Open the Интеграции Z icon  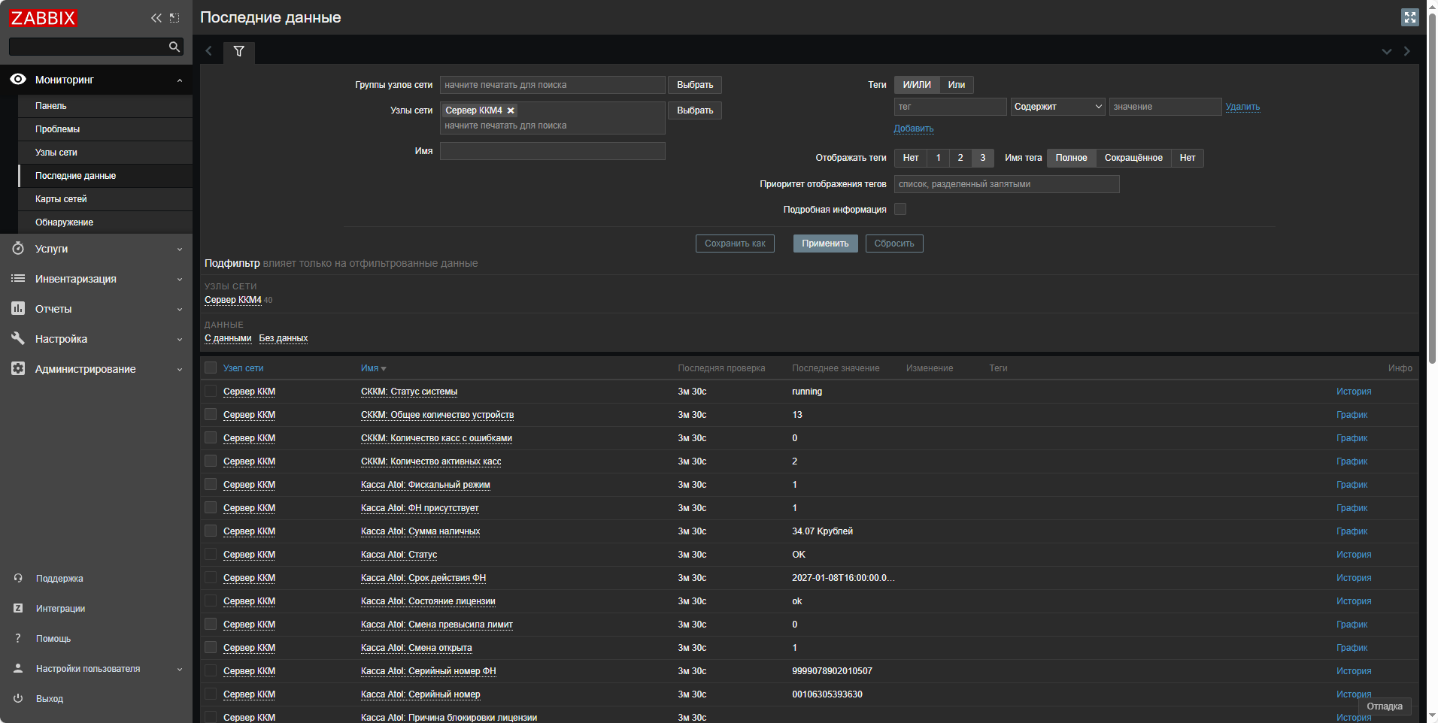pos(18,608)
